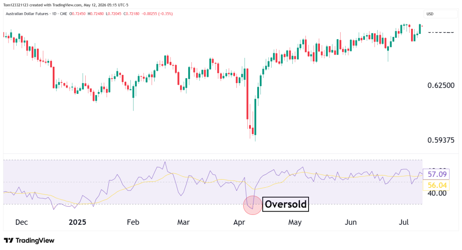The width and height of the screenshot is (462, 250).
Task: Click the Feb label on time axis
Action: [x=133, y=222]
